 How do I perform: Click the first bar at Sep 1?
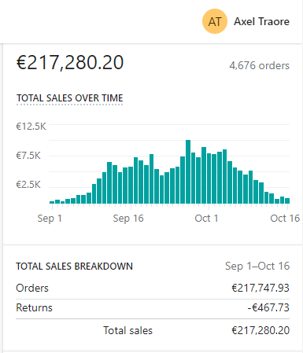tap(52, 202)
